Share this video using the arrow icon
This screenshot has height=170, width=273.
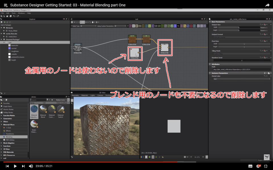267,5
